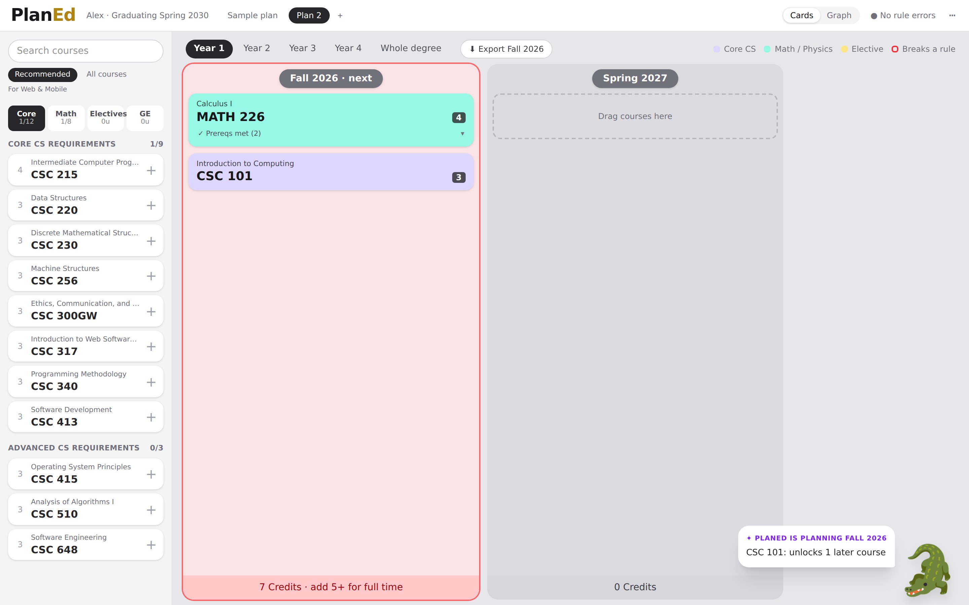Click plus icon next to CSC 340
Viewport: 969px width, 605px height.
point(151,382)
